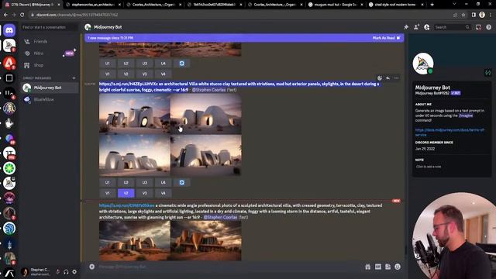The height and width of the screenshot is (279, 496).
Task: Click the header Search field
Action: 452,27
